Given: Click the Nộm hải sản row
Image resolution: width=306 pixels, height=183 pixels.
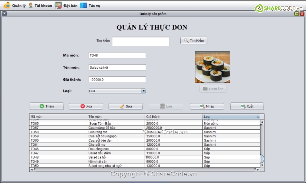Looking at the screenshot, I should click(x=145, y=161).
